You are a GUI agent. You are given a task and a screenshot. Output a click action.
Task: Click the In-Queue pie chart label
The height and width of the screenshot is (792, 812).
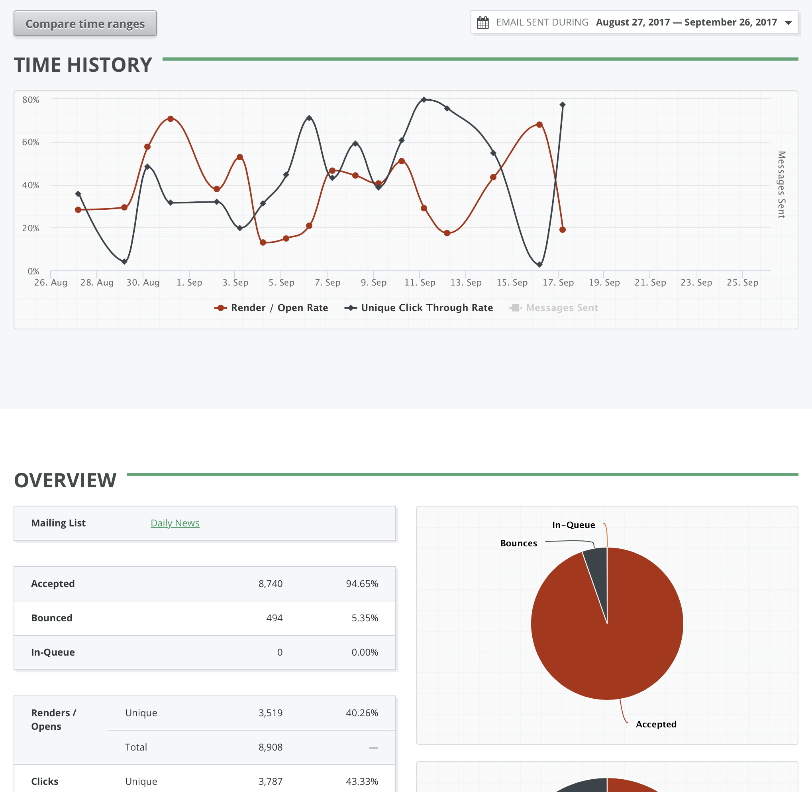point(573,525)
